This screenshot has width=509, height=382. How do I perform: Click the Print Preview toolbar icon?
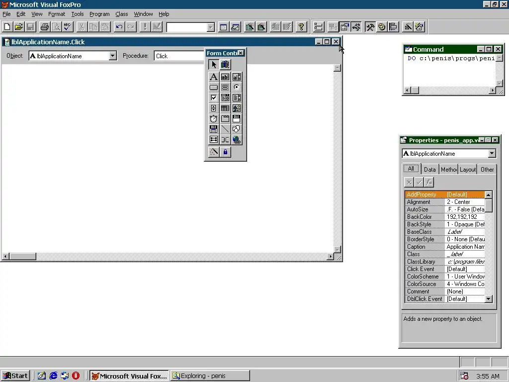tap(56, 27)
